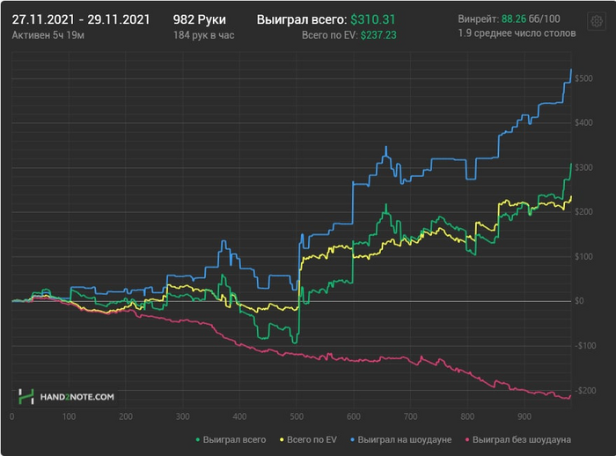Click the '-$100' y-axis label

585,346
